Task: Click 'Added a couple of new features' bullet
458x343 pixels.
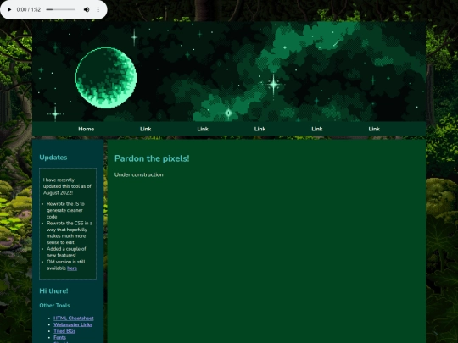Action: [x=66, y=252]
